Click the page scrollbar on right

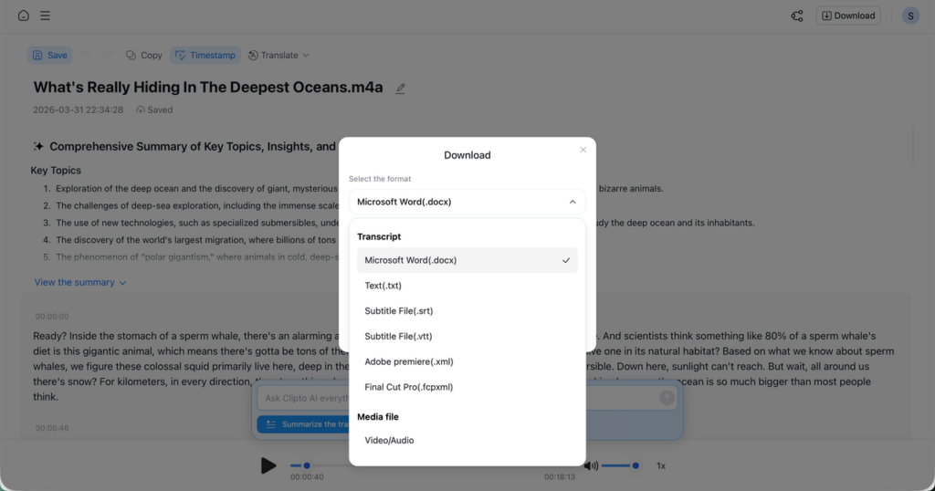(913, 145)
